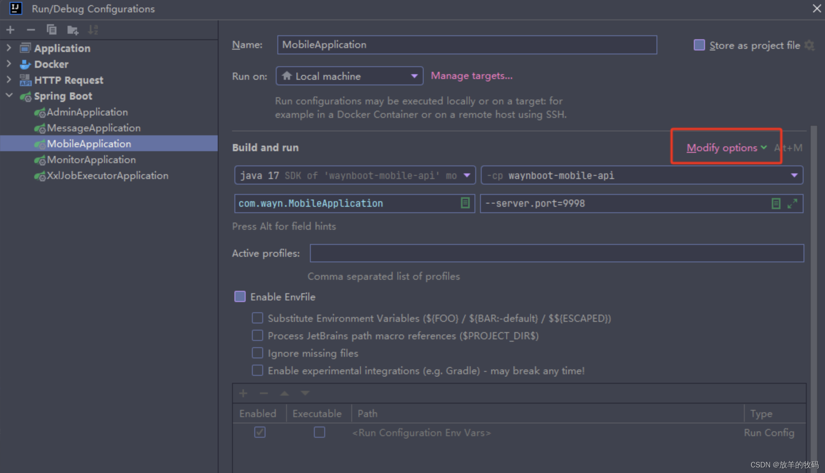Move configuration into a new folder
Image resolution: width=825 pixels, height=473 pixels.
[72, 29]
